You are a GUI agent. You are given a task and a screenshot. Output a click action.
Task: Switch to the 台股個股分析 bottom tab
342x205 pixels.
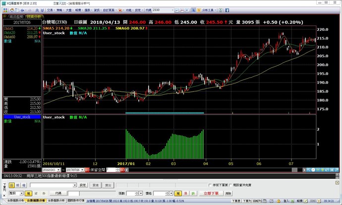[35, 201]
